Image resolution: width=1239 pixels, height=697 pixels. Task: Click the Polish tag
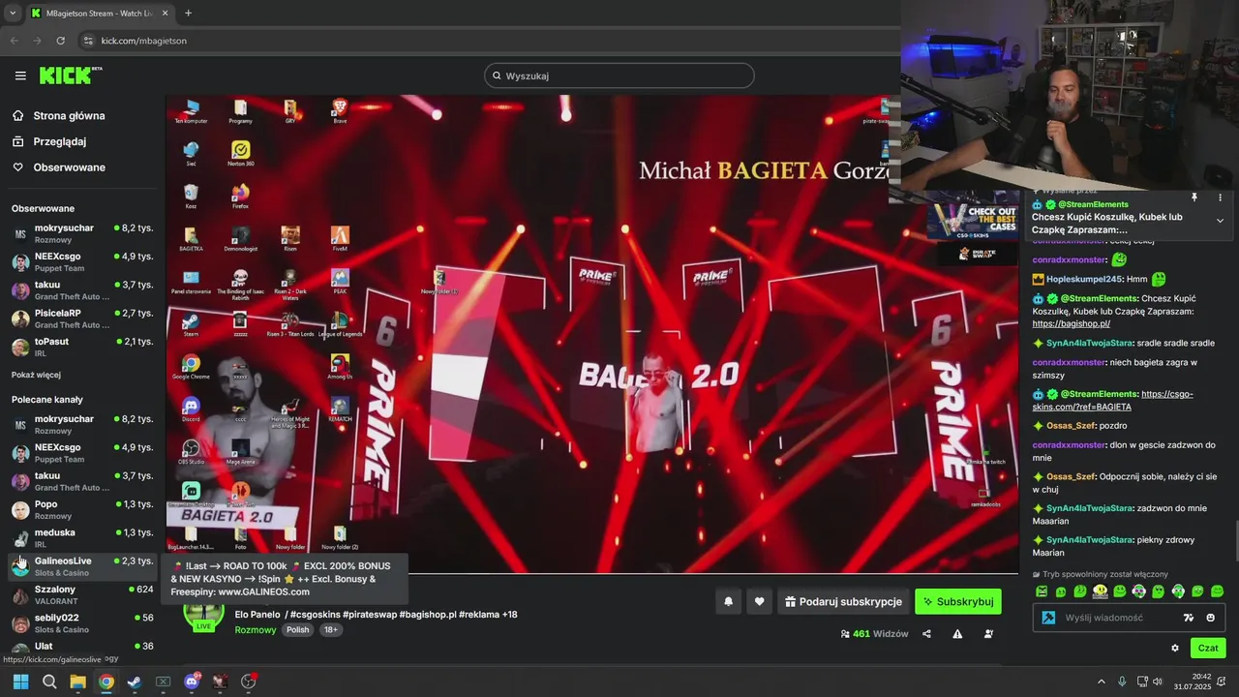(x=298, y=629)
